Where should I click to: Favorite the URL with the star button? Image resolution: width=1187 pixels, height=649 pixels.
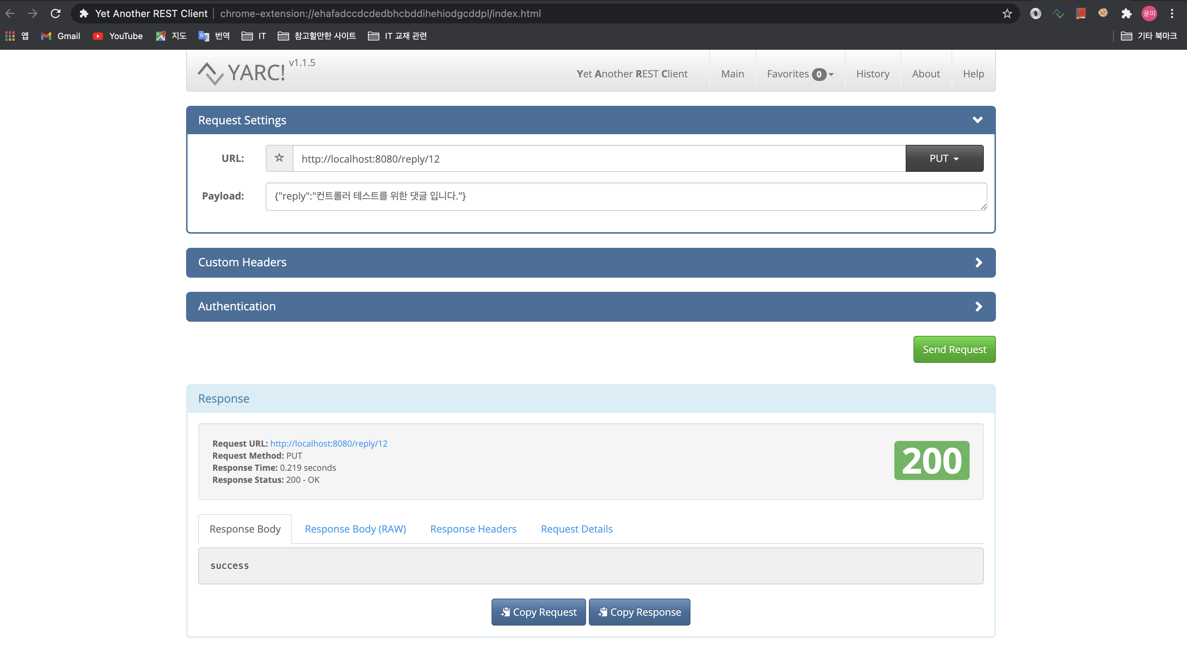(x=279, y=158)
